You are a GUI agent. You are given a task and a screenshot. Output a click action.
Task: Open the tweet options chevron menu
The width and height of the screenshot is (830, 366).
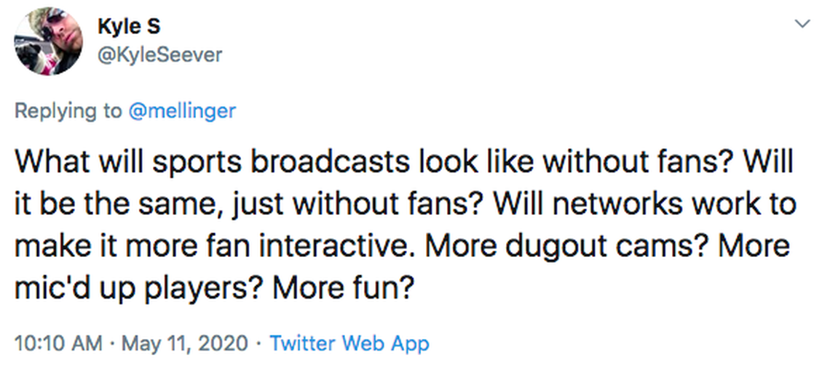tap(802, 25)
